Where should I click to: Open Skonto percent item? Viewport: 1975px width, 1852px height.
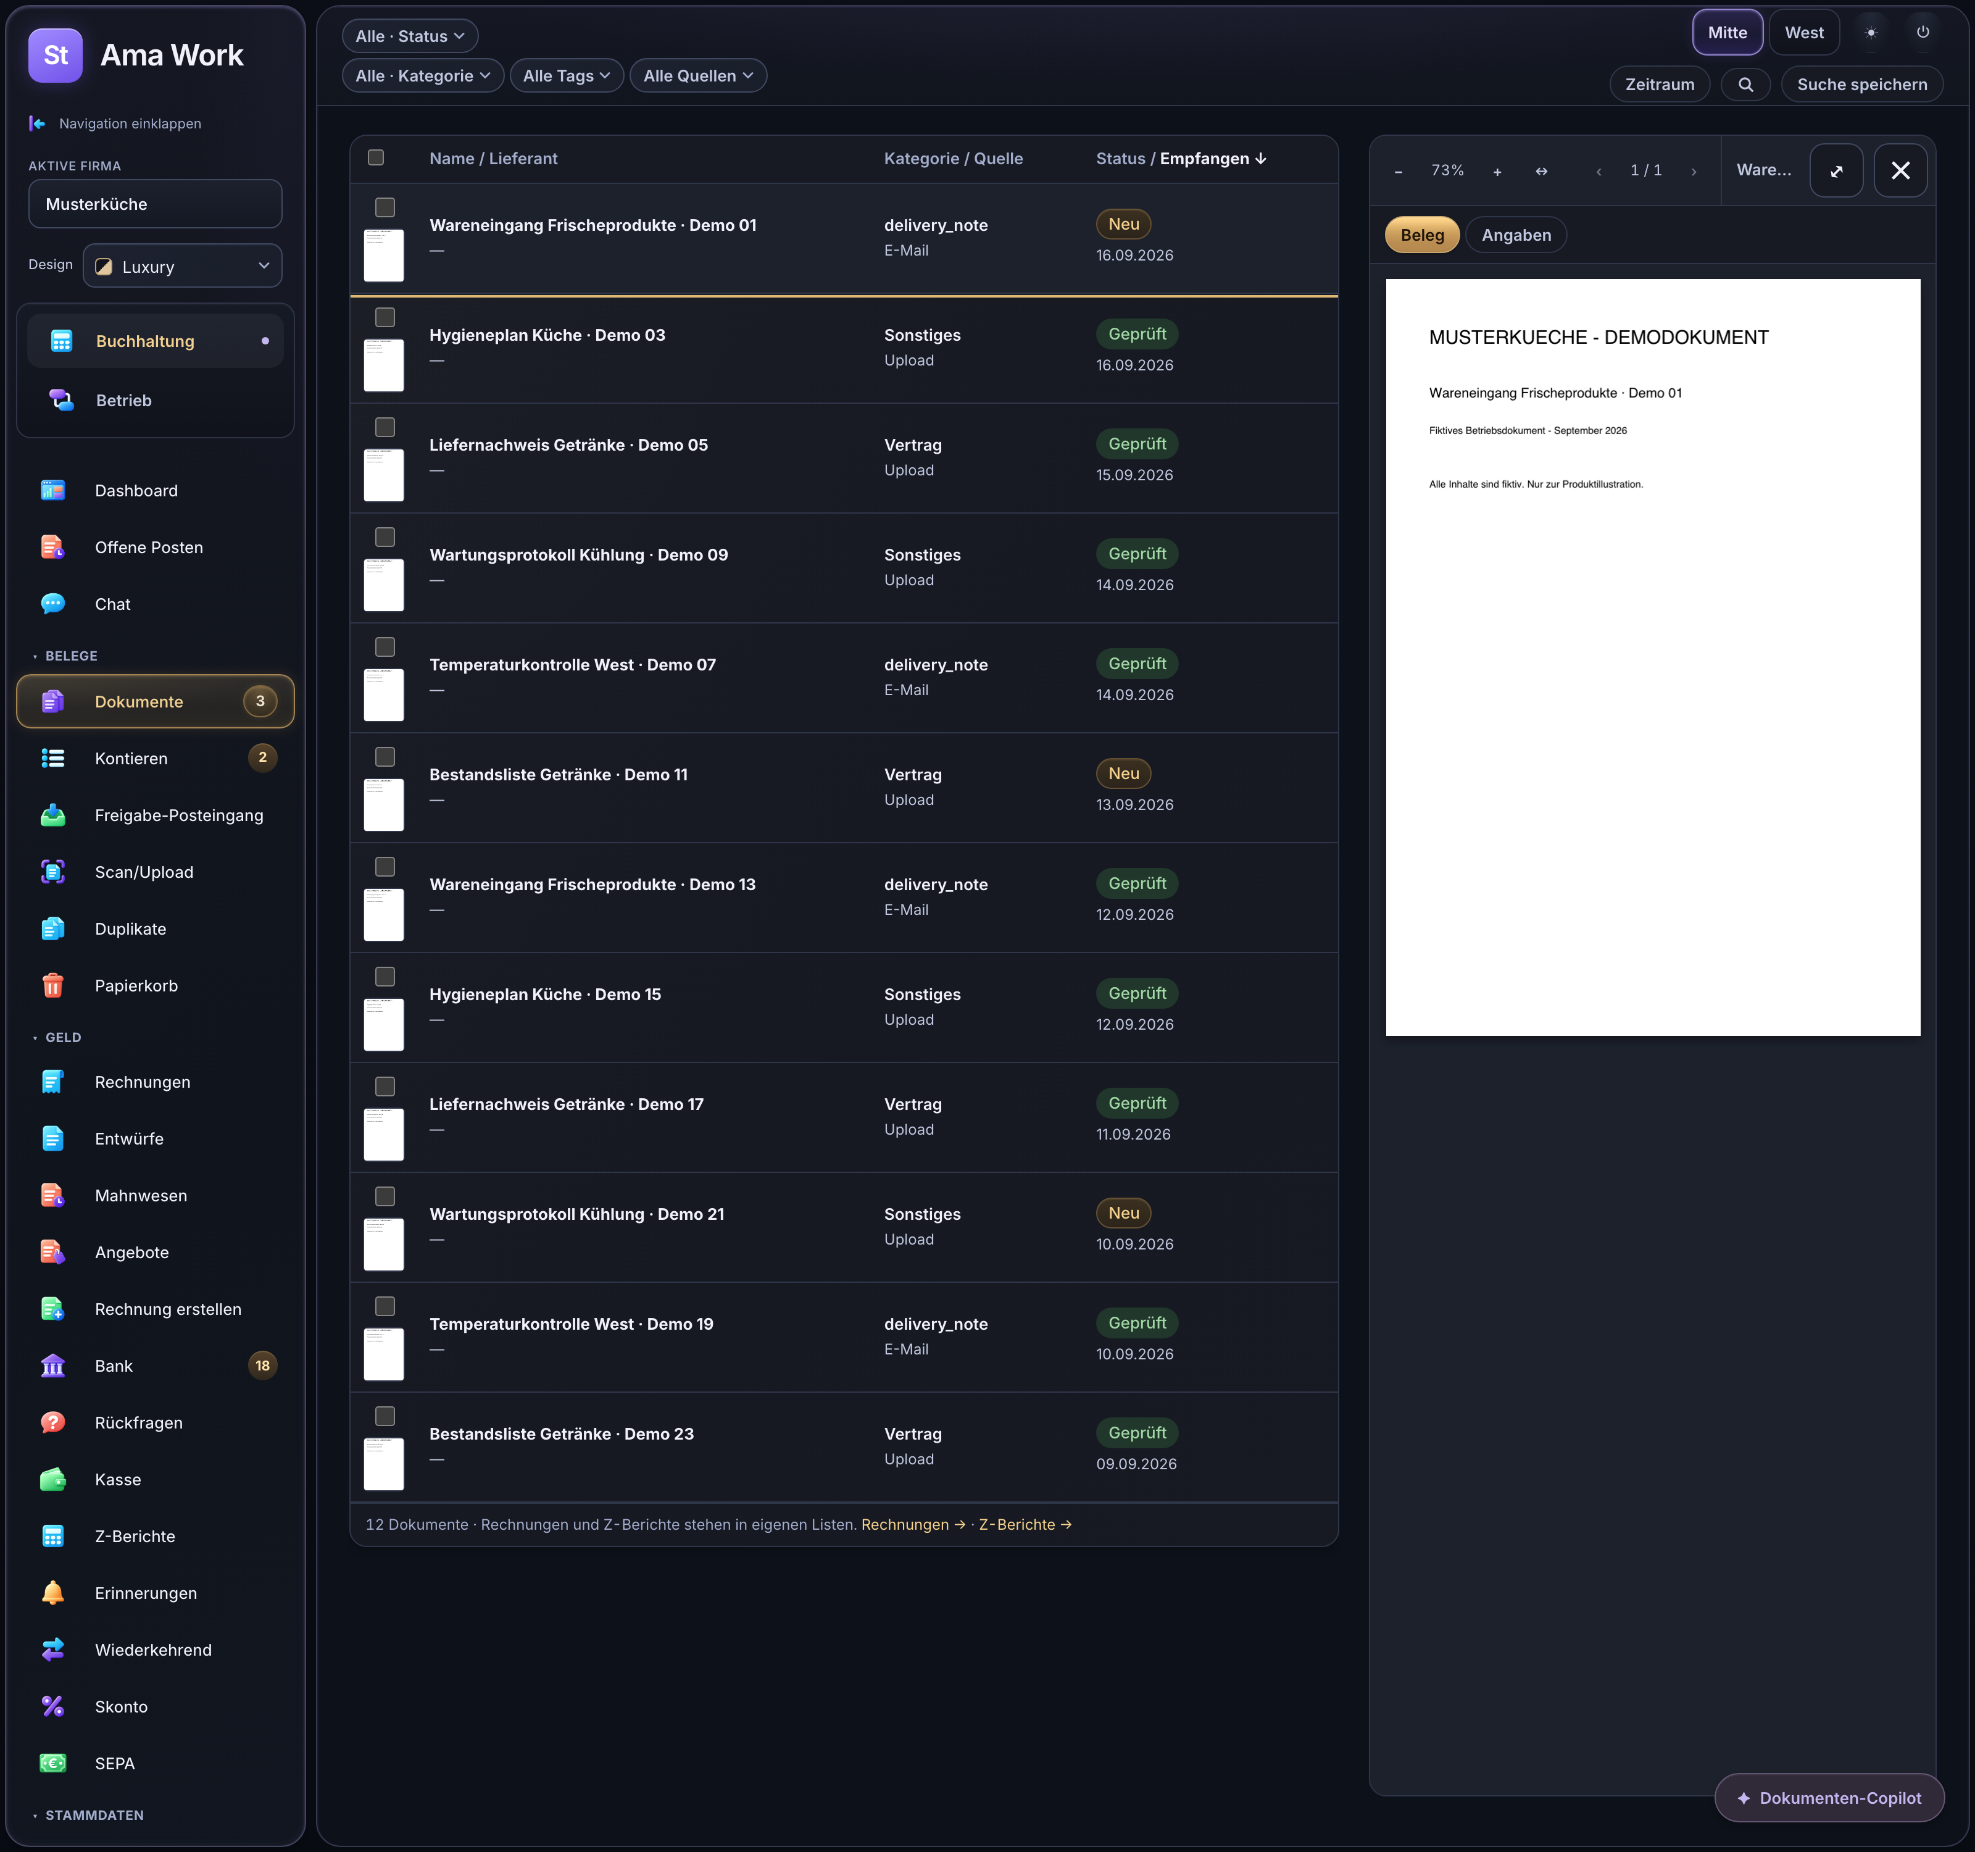155,1707
